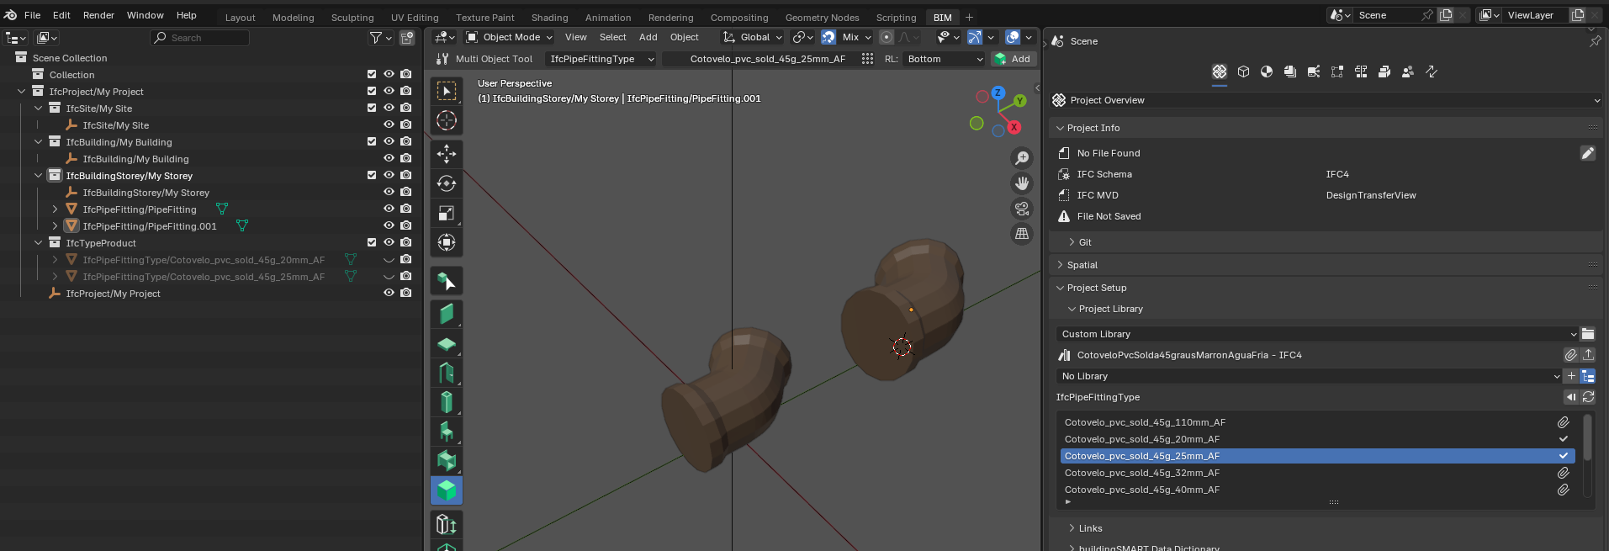Image resolution: width=1609 pixels, height=551 pixels.
Task: Open the Custom Library dropdown
Action: [1316, 334]
